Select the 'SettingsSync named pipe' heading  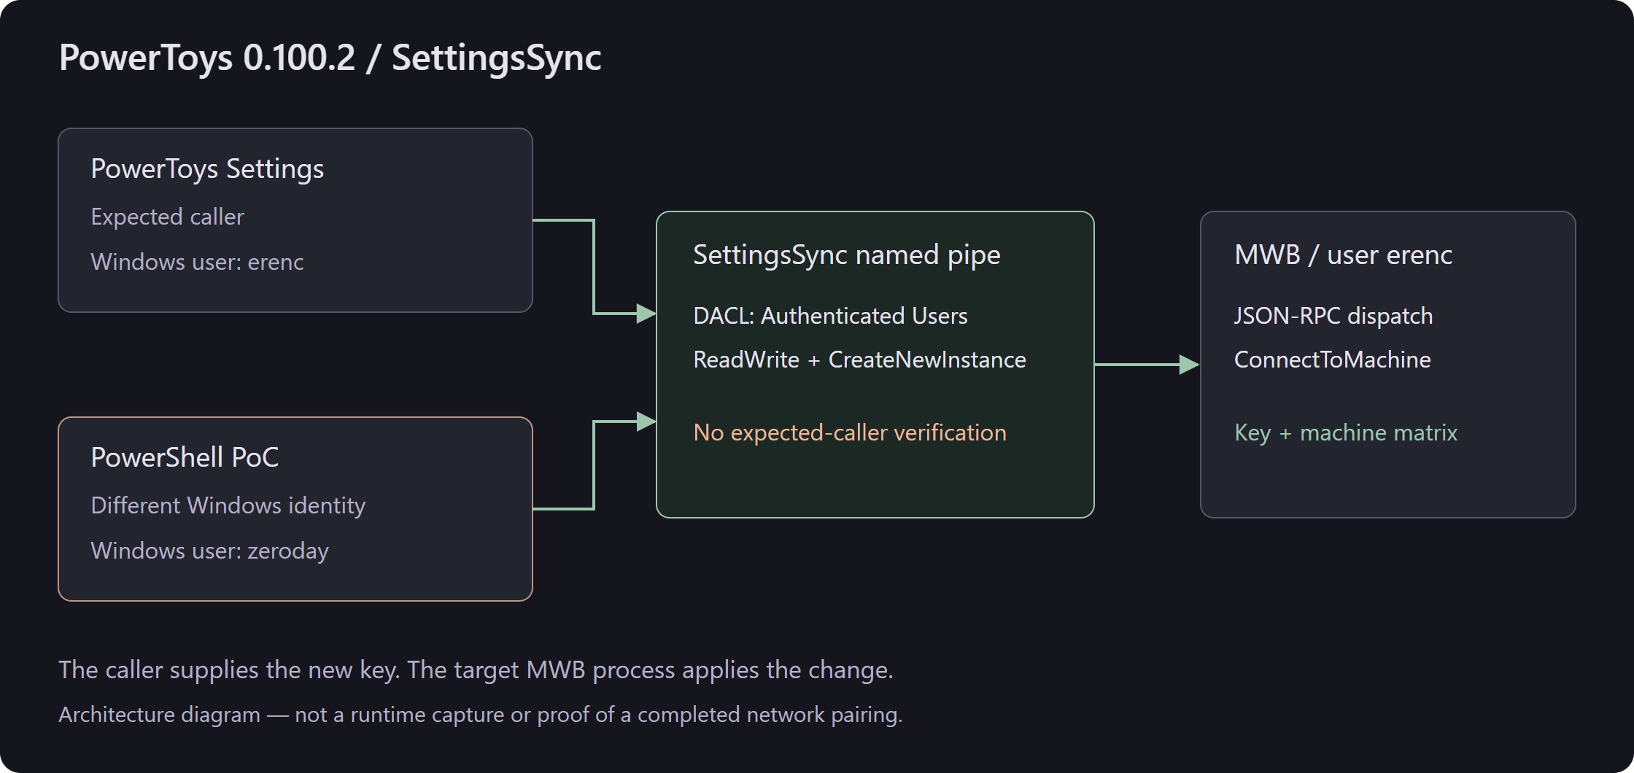coord(847,255)
